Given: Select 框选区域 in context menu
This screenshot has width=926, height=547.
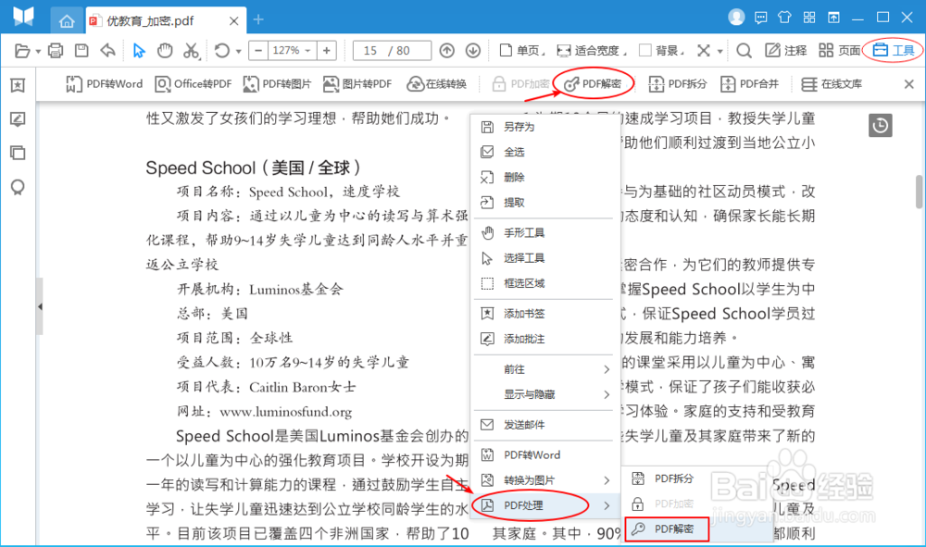Looking at the screenshot, I should [546, 284].
